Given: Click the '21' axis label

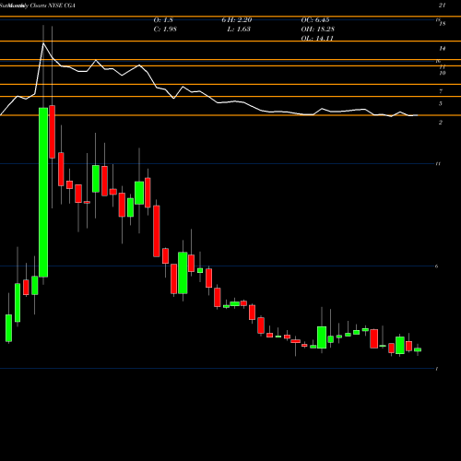Looking at the screenshot, I should pos(442,6).
